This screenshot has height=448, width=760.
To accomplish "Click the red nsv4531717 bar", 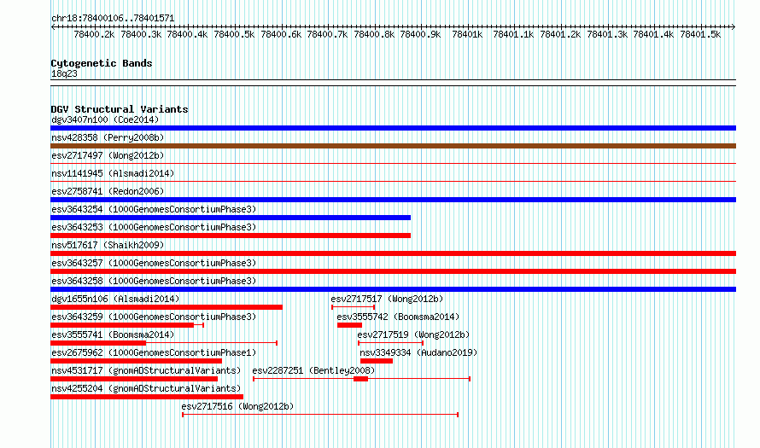I will (x=134, y=379).
